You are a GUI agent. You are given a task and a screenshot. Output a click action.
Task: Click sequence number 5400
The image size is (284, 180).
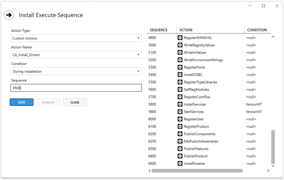point(152,75)
